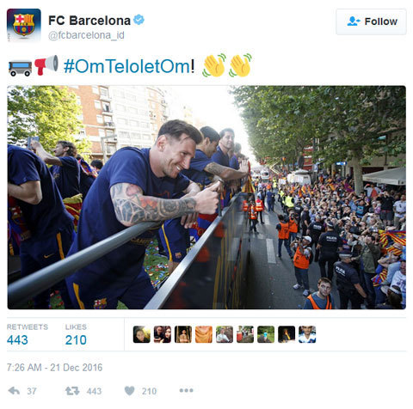View the parade bus photo
Image resolution: width=413 pixels, height=409 pixels.
coord(206,198)
